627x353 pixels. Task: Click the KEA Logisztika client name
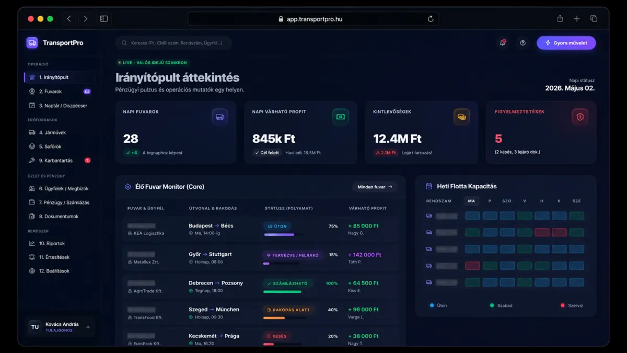pyautogui.click(x=149, y=233)
